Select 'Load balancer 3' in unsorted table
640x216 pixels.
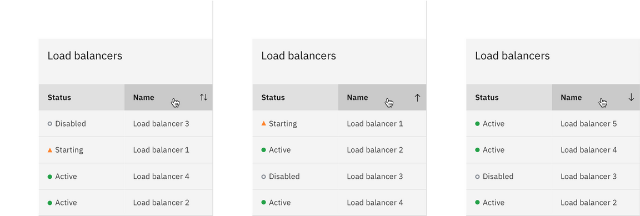pyautogui.click(x=161, y=123)
